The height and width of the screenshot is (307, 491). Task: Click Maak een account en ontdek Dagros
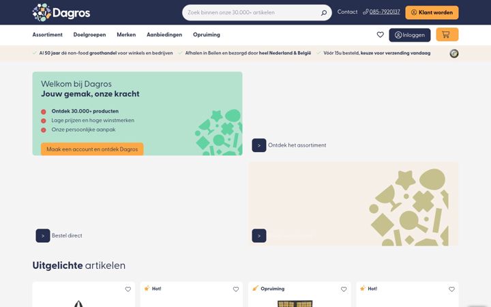(92, 149)
